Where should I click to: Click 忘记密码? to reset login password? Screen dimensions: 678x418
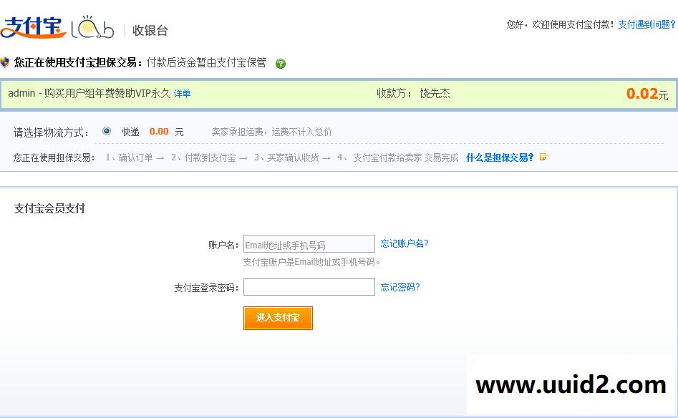coord(400,286)
